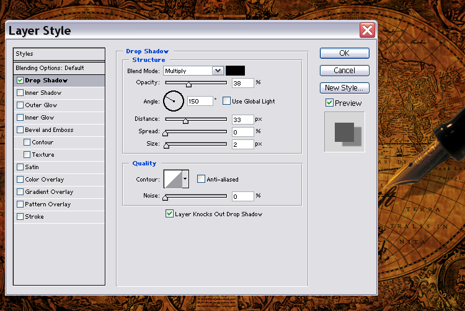Click the contour curve thumbnail
Image resolution: width=465 pixels, height=311 pixels.
(172, 180)
